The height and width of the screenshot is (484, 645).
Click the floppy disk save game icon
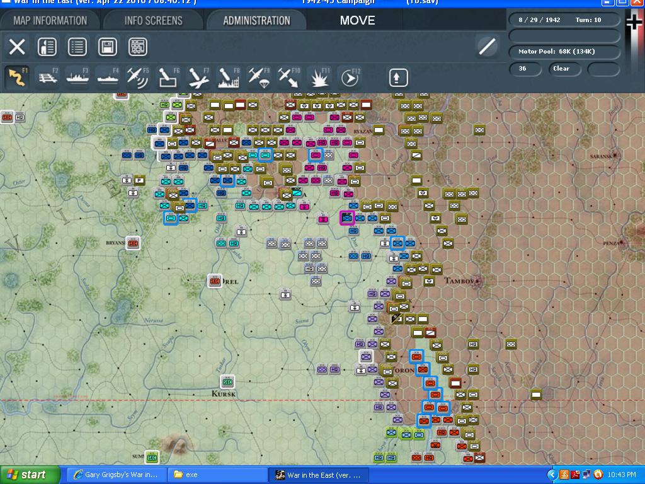pyautogui.click(x=107, y=47)
